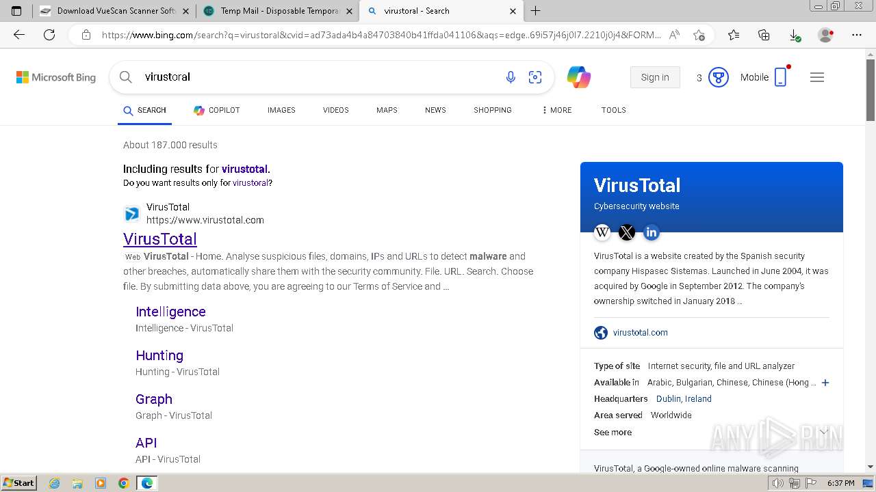
Task: Open the Graph sublink
Action: pos(154,399)
